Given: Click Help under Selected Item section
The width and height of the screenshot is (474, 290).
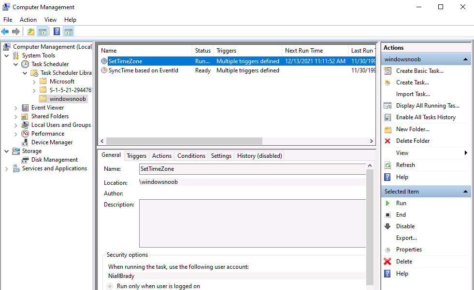Looking at the screenshot, I should pyautogui.click(x=402, y=274).
